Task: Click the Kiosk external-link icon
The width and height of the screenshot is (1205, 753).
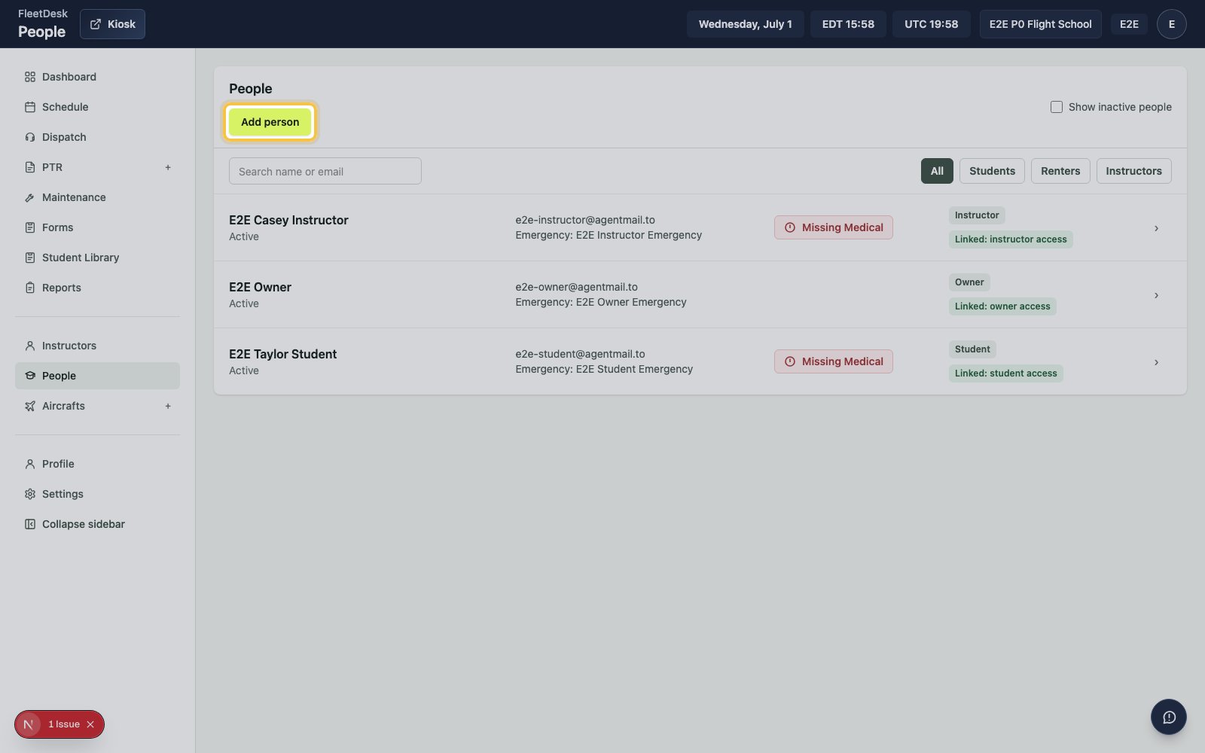Action: pos(96,24)
